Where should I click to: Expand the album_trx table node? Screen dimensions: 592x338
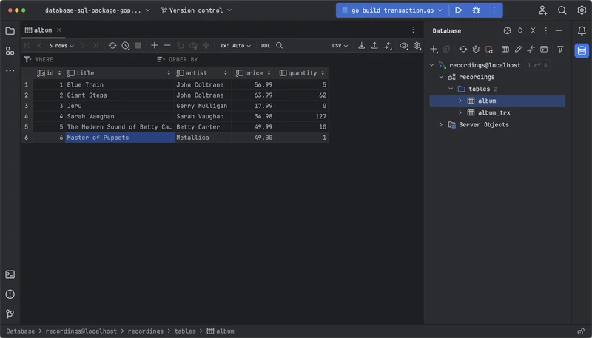(460, 112)
